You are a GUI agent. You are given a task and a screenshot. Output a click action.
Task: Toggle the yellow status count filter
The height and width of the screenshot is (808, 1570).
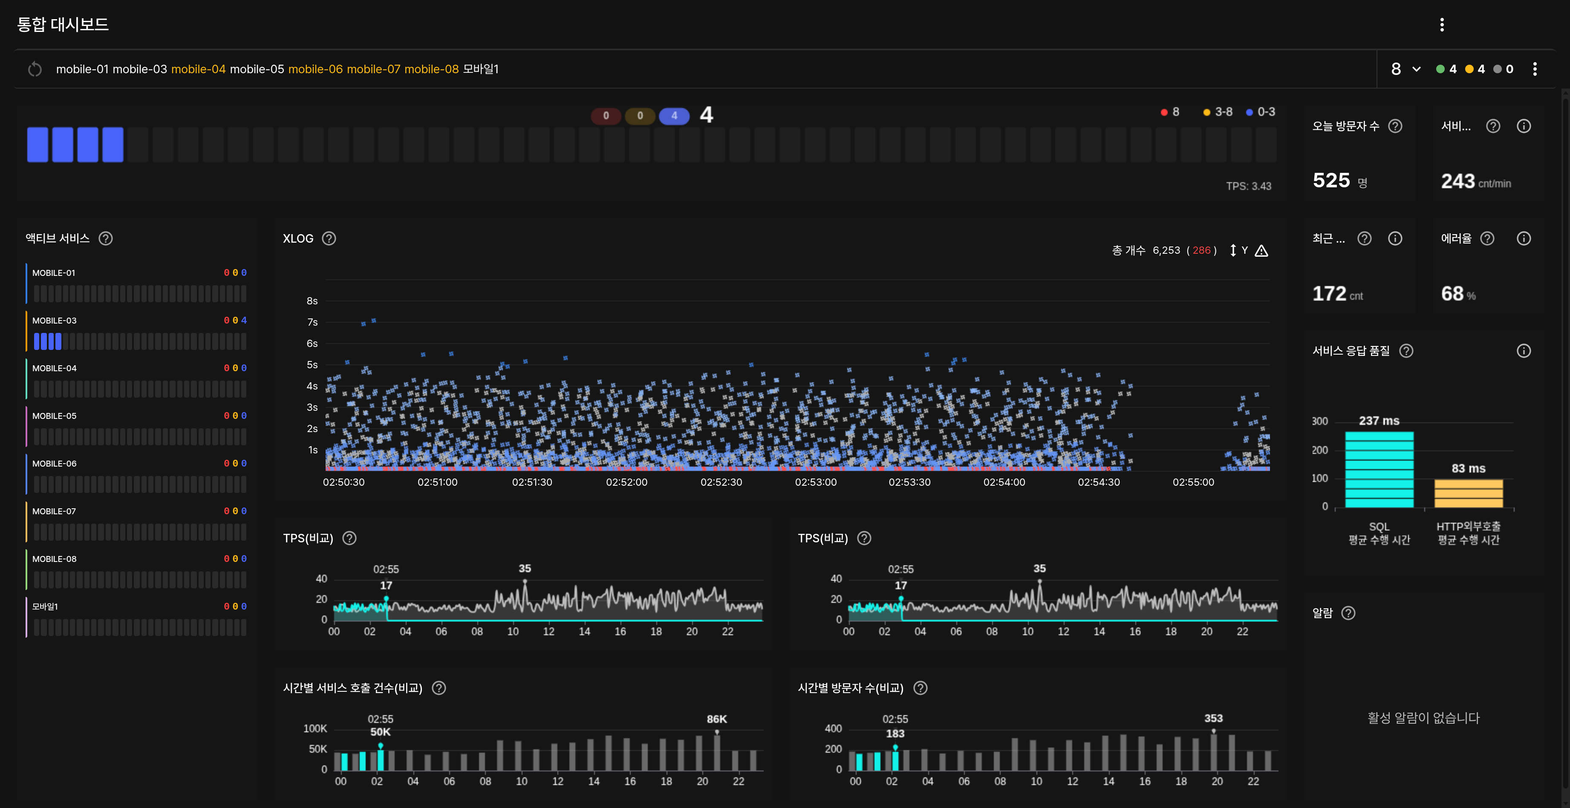[1475, 69]
